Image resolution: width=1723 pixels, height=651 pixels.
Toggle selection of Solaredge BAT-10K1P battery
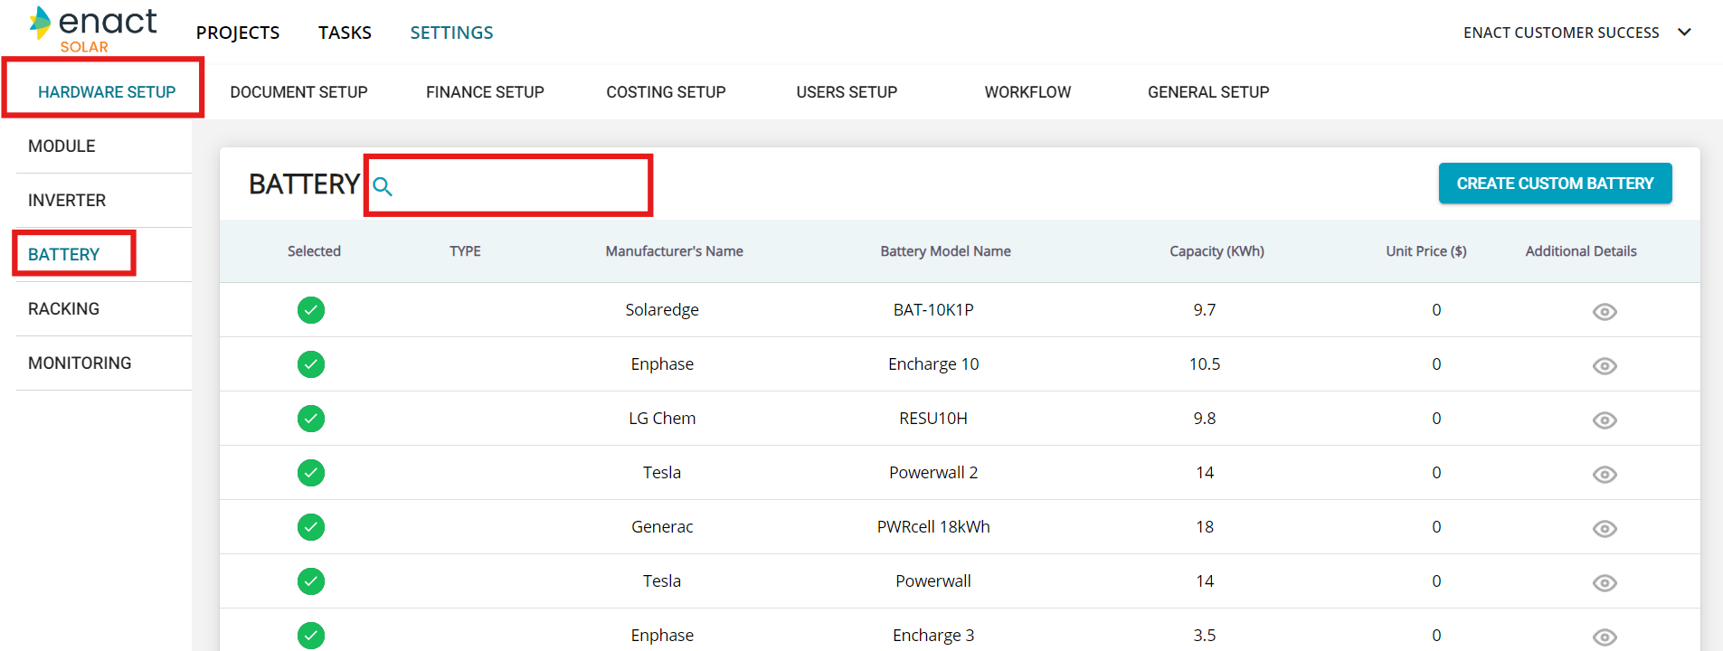tap(311, 310)
